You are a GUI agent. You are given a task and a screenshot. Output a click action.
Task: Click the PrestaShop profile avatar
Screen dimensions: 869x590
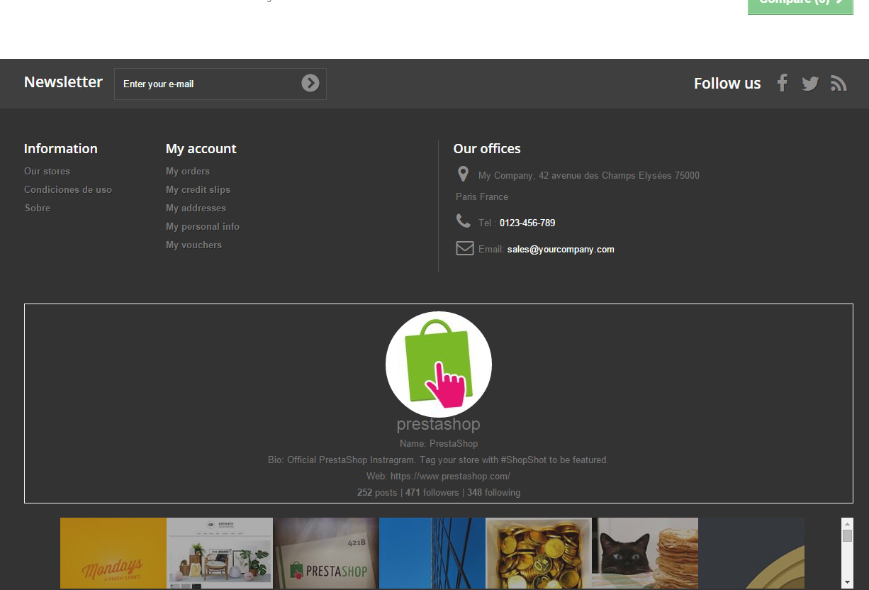click(x=439, y=364)
